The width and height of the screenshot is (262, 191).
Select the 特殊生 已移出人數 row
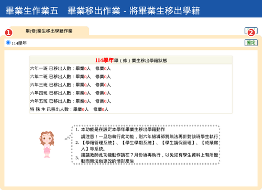tap(131, 109)
